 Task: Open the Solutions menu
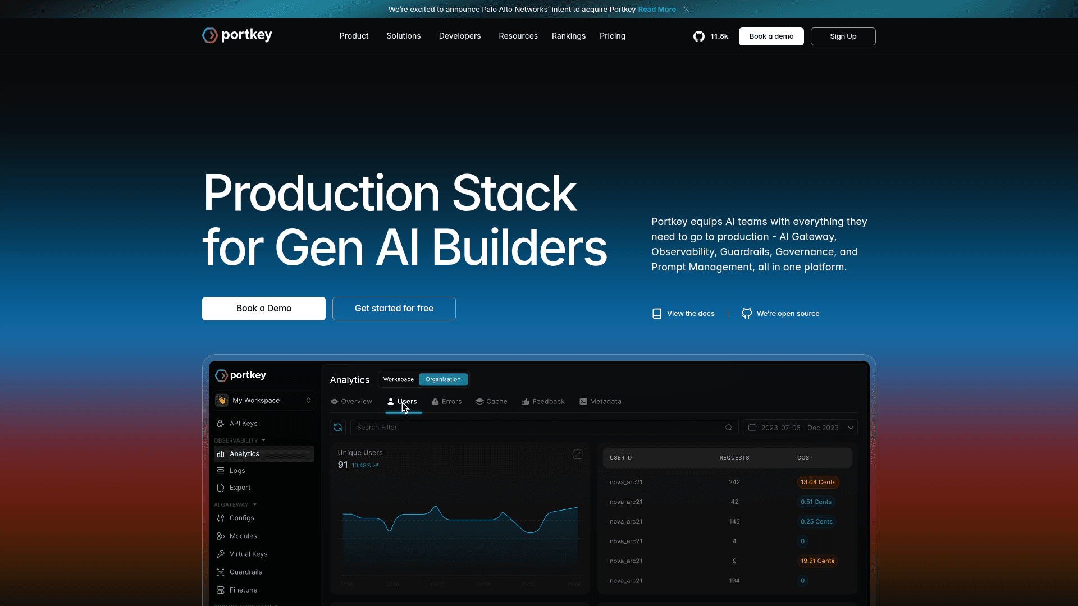[x=403, y=36]
